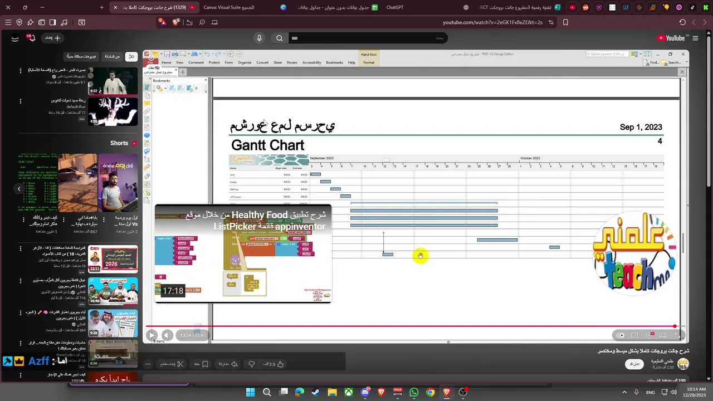Start voice search microphone
713x401 pixels.
click(259, 38)
